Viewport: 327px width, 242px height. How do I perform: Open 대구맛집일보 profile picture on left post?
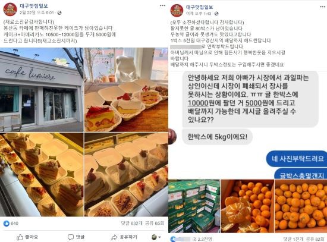click(10, 10)
